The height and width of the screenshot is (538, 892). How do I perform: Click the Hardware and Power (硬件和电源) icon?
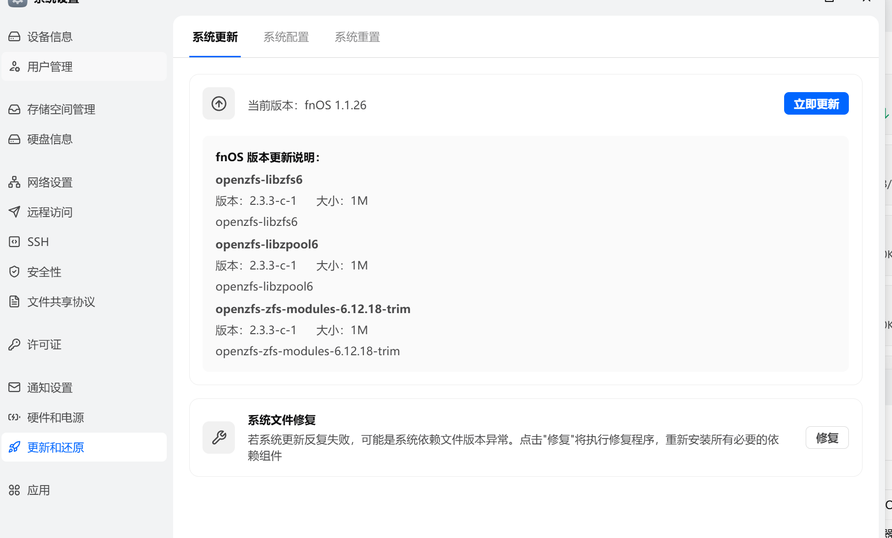coord(14,417)
